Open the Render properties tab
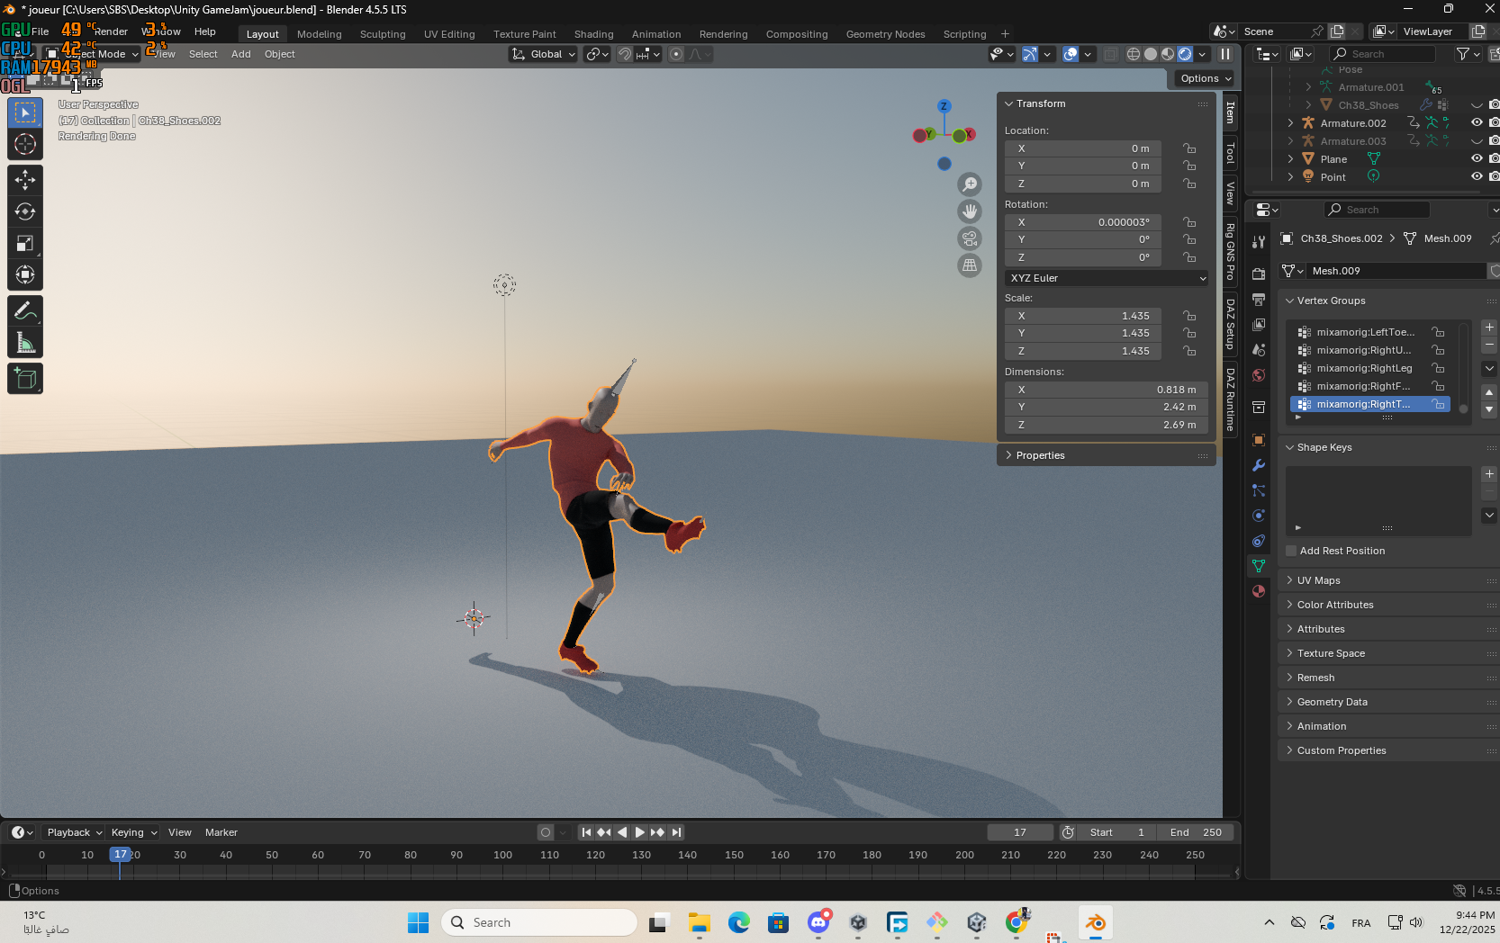This screenshot has height=943, width=1500. [x=1259, y=274]
